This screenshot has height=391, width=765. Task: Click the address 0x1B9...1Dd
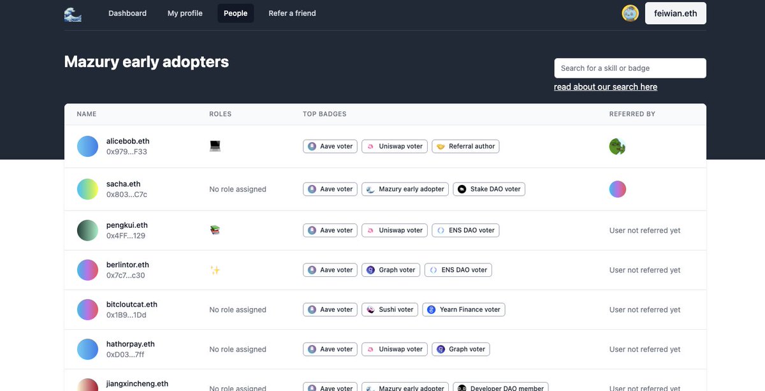coord(126,315)
